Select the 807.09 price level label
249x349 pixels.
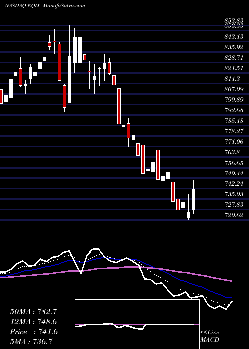pyautogui.click(x=234, y=89)
